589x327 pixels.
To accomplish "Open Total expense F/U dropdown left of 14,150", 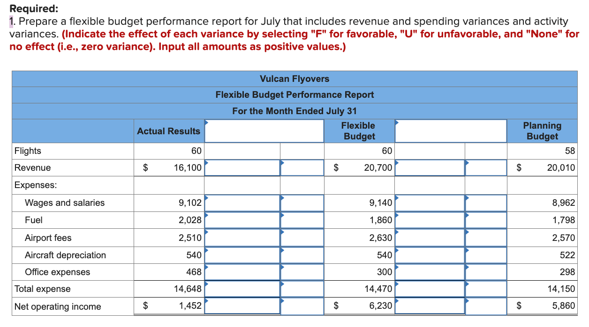I will [x=486, y=289].
